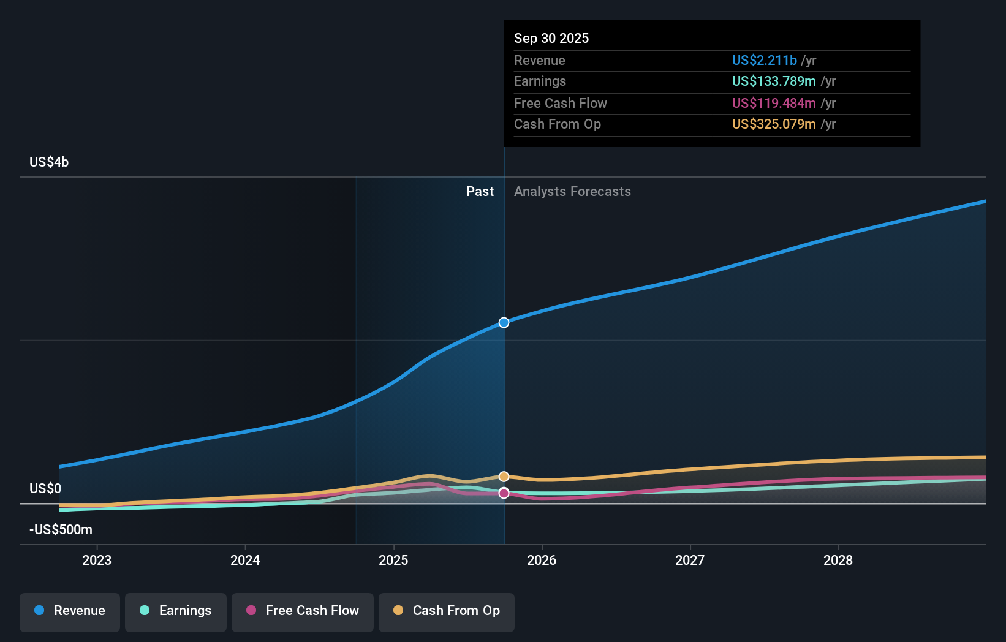Viewport: 1006px width, 642px height.
Task: Click the 2023 x-axis label
Action: 97,560
